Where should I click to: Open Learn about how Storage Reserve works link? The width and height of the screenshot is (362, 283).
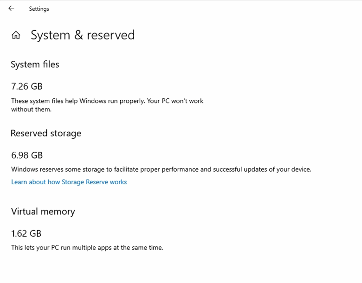[69, 182]
